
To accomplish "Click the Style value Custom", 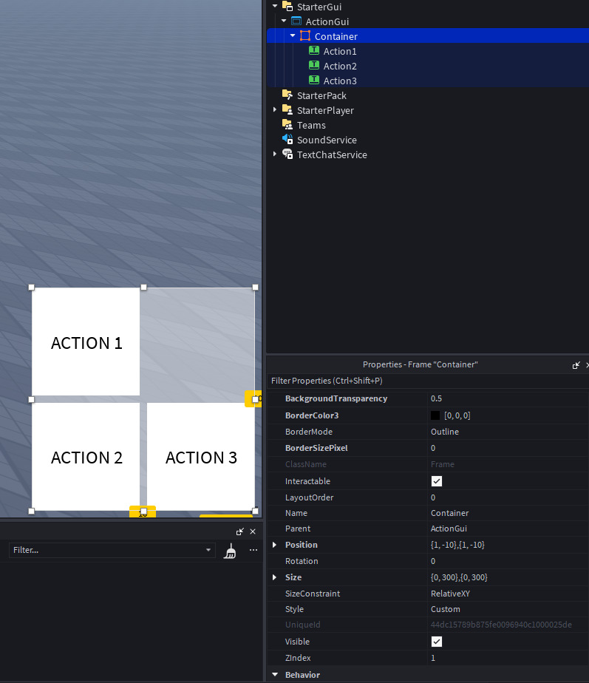I will 508,609.
